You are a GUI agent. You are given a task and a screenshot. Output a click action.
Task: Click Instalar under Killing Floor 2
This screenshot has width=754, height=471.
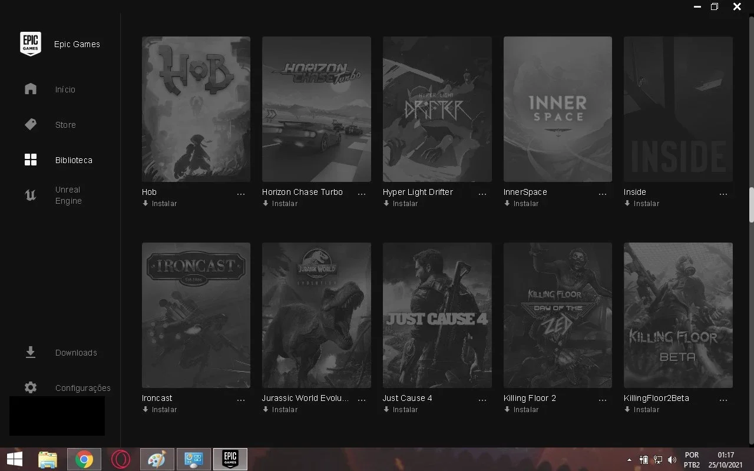pyautogui.click(x=521, y=410)
